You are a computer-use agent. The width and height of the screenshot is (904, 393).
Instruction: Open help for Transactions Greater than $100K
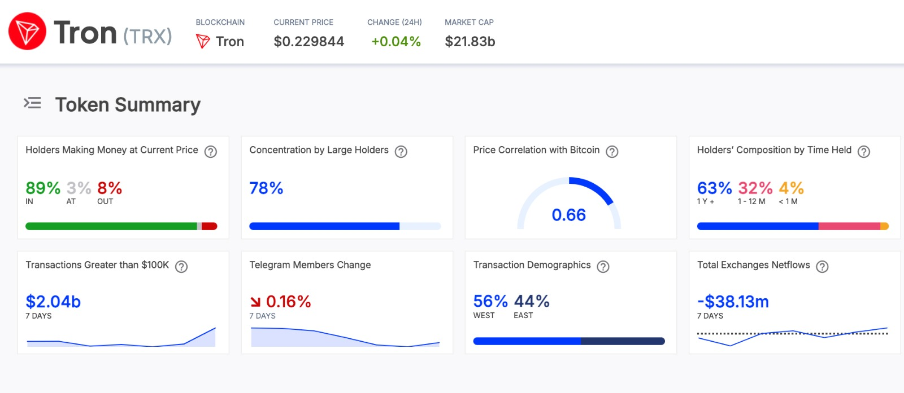coord(181,267)
